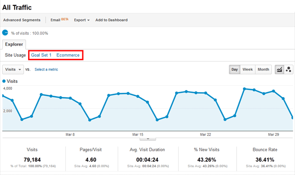This screenshot has height=175, width=295.
Task: Set graph interval to Week
Action: 247,70
